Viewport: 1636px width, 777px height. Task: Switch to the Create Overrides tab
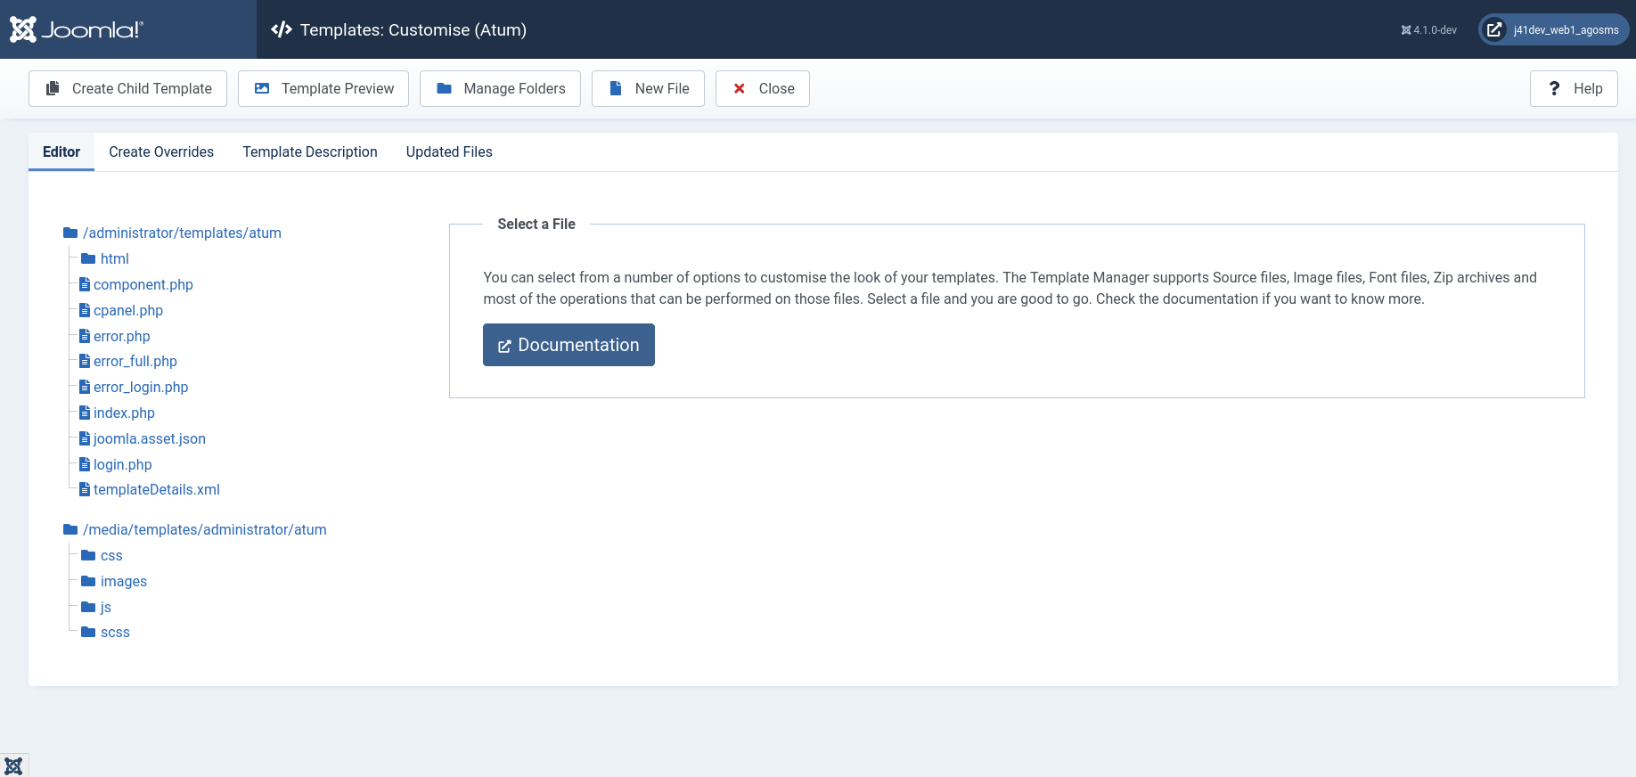tap(161, 151)
